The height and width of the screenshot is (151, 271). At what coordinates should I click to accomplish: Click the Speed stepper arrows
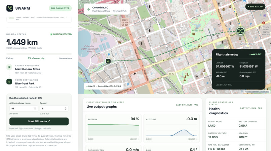[66, 108]
